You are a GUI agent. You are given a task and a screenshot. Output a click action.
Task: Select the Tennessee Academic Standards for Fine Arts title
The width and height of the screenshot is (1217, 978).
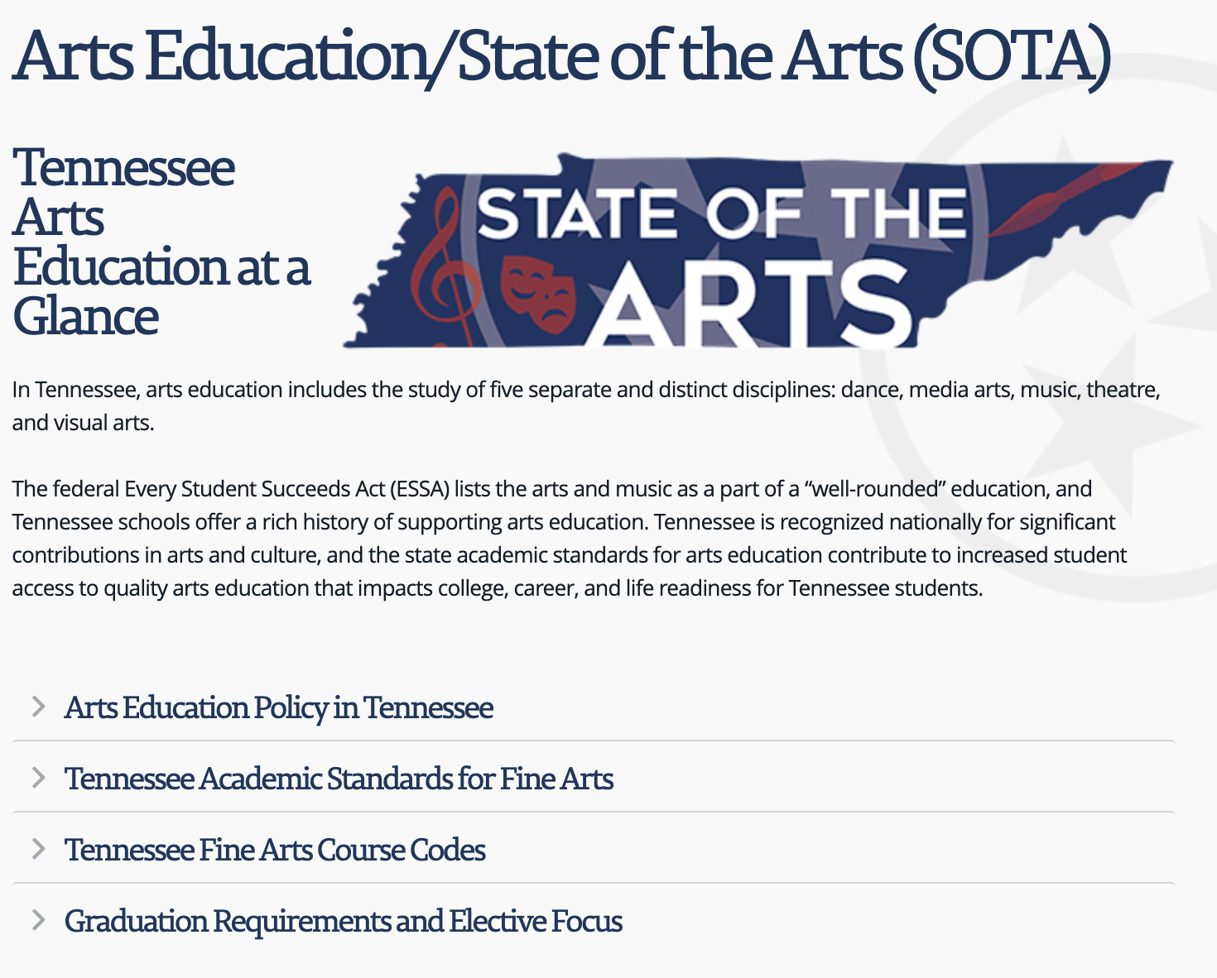tap(339, 779)
